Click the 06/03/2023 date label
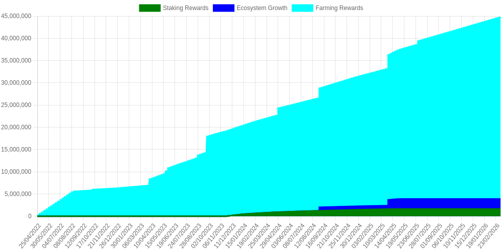The image size is (503, 251). [x=132, y=236]
